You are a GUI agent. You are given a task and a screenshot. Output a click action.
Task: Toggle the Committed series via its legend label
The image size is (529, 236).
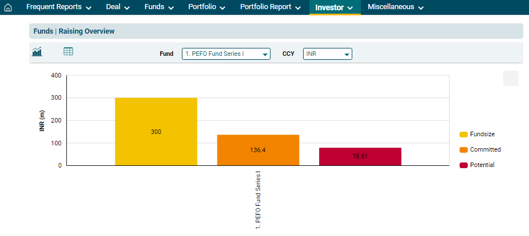[485, 149]
